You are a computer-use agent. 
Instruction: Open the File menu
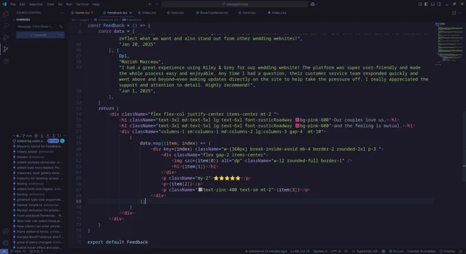click(x=13, y=4)
